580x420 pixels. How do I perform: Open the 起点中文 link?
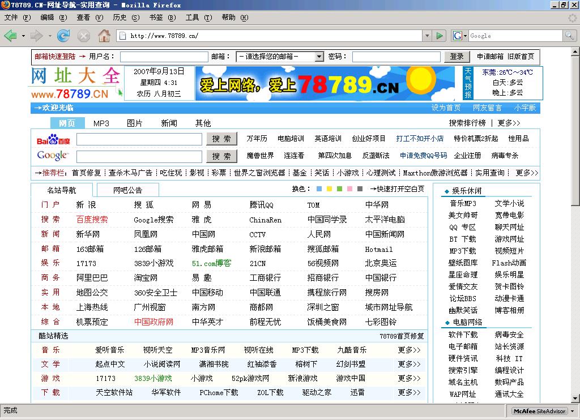pyautogui.click(x=110, y=364)
